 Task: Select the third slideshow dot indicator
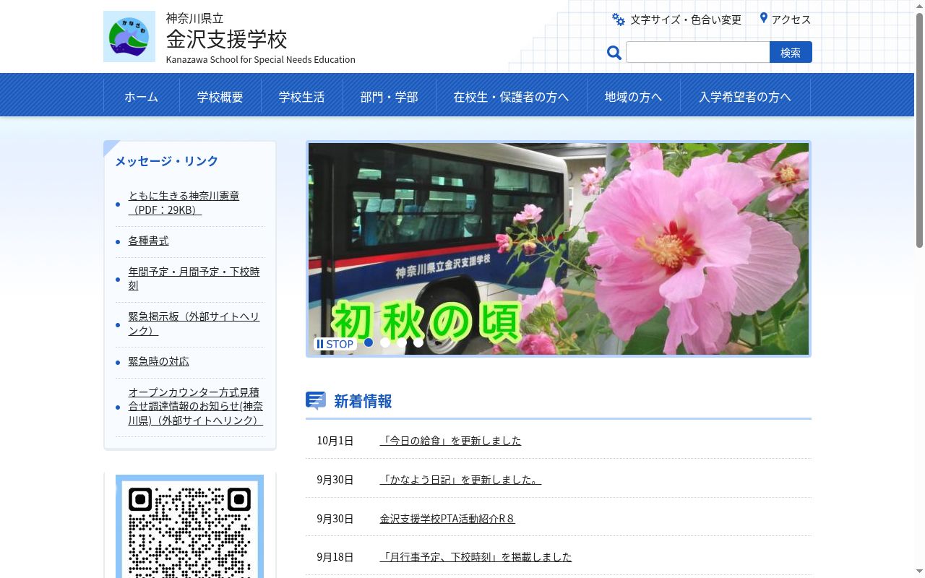(x=402, y=342)
